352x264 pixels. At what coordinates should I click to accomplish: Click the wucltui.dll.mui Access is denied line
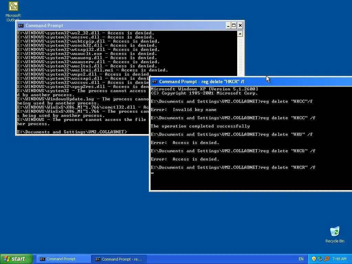click(92, 70)
